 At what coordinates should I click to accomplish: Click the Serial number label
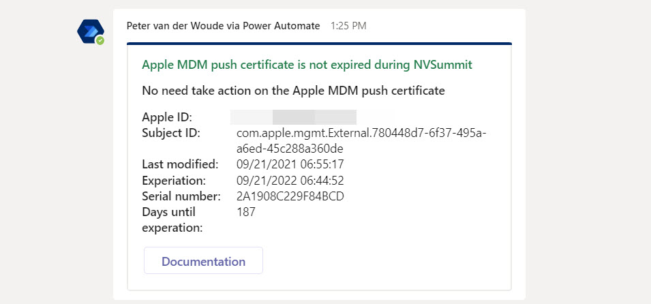181,196
